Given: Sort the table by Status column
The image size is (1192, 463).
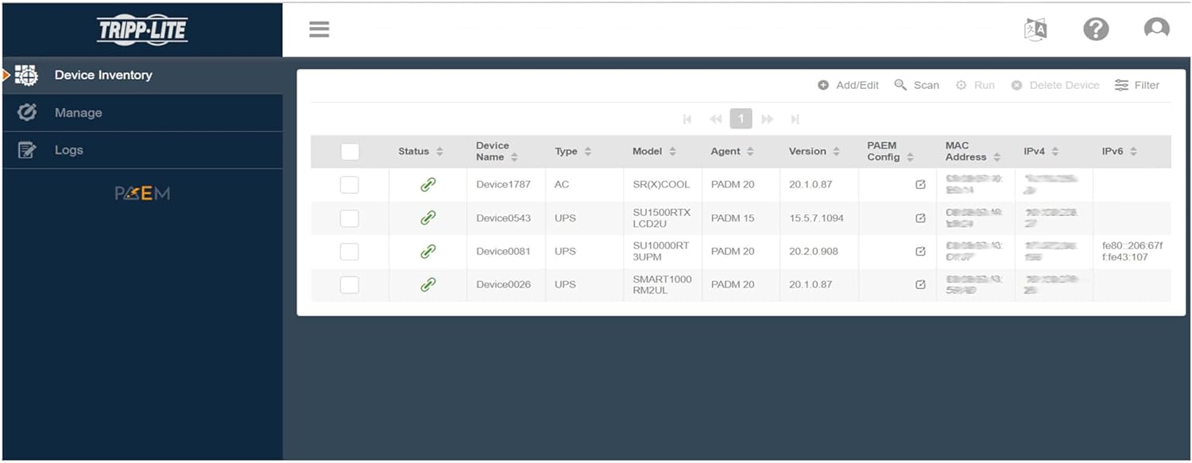Looking at the screenshot, I should 439,152.
